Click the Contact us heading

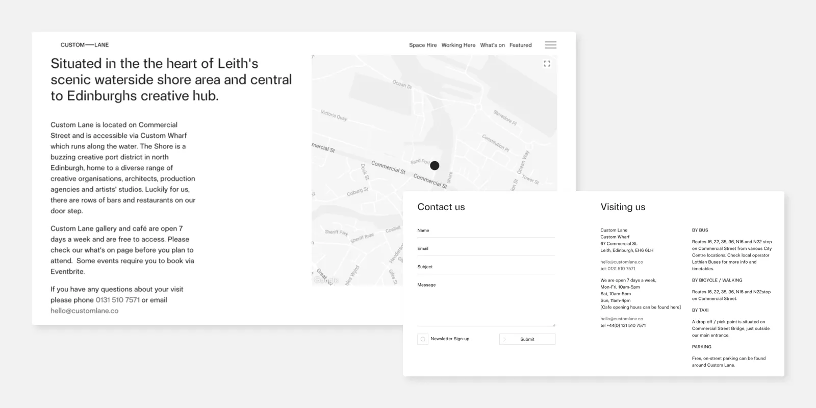pos(441,207)
